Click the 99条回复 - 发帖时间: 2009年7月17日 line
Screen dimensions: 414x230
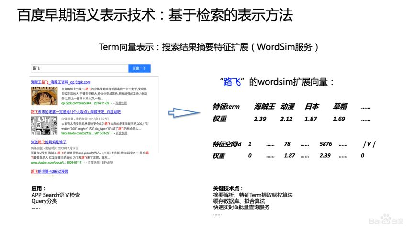click(55, 148)
